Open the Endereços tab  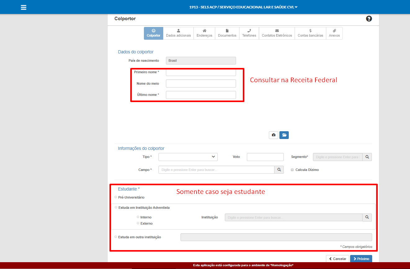(204, 33)
